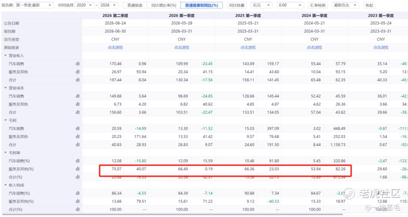Open chart icon for 毛利率 汽车销售(%) row

(x=77, y=160)
